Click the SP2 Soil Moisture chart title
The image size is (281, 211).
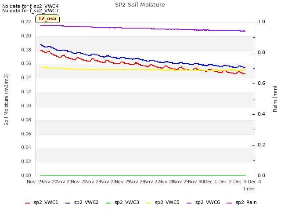(140, 5)
